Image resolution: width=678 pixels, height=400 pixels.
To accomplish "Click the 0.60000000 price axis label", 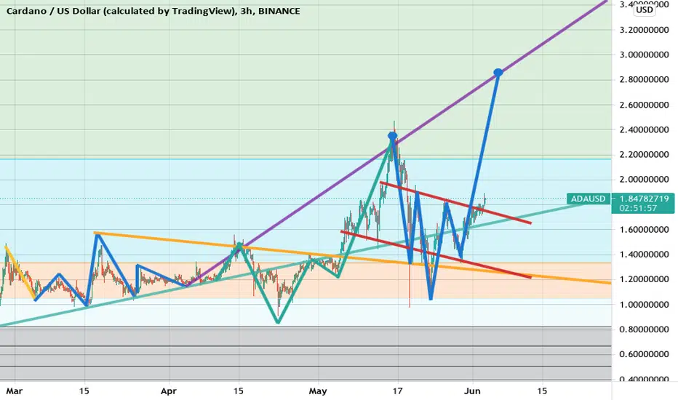I will 645,354.
